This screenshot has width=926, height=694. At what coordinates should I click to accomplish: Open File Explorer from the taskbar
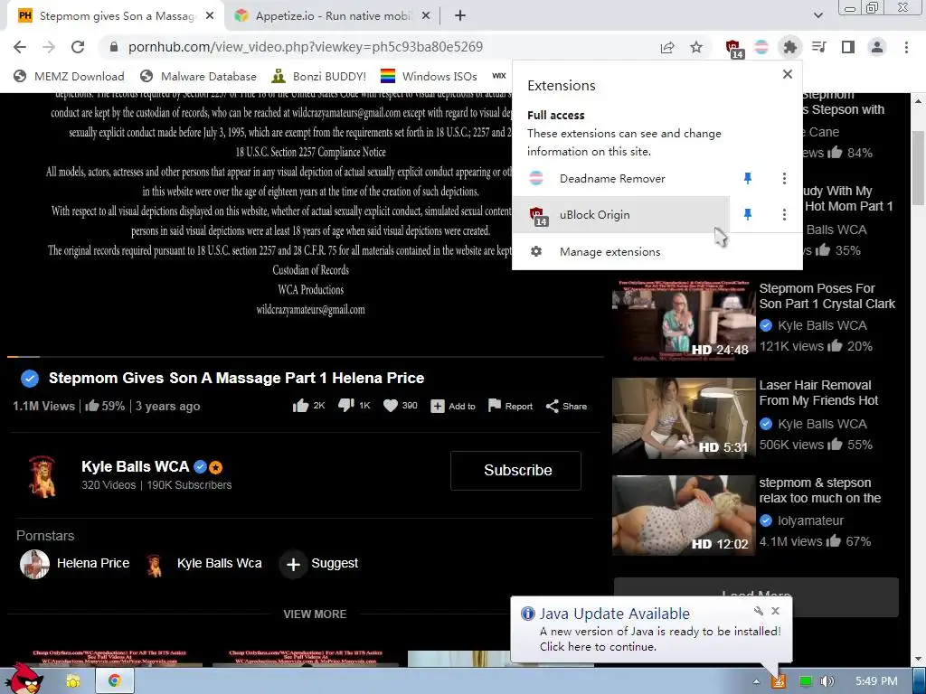(72, 681)
